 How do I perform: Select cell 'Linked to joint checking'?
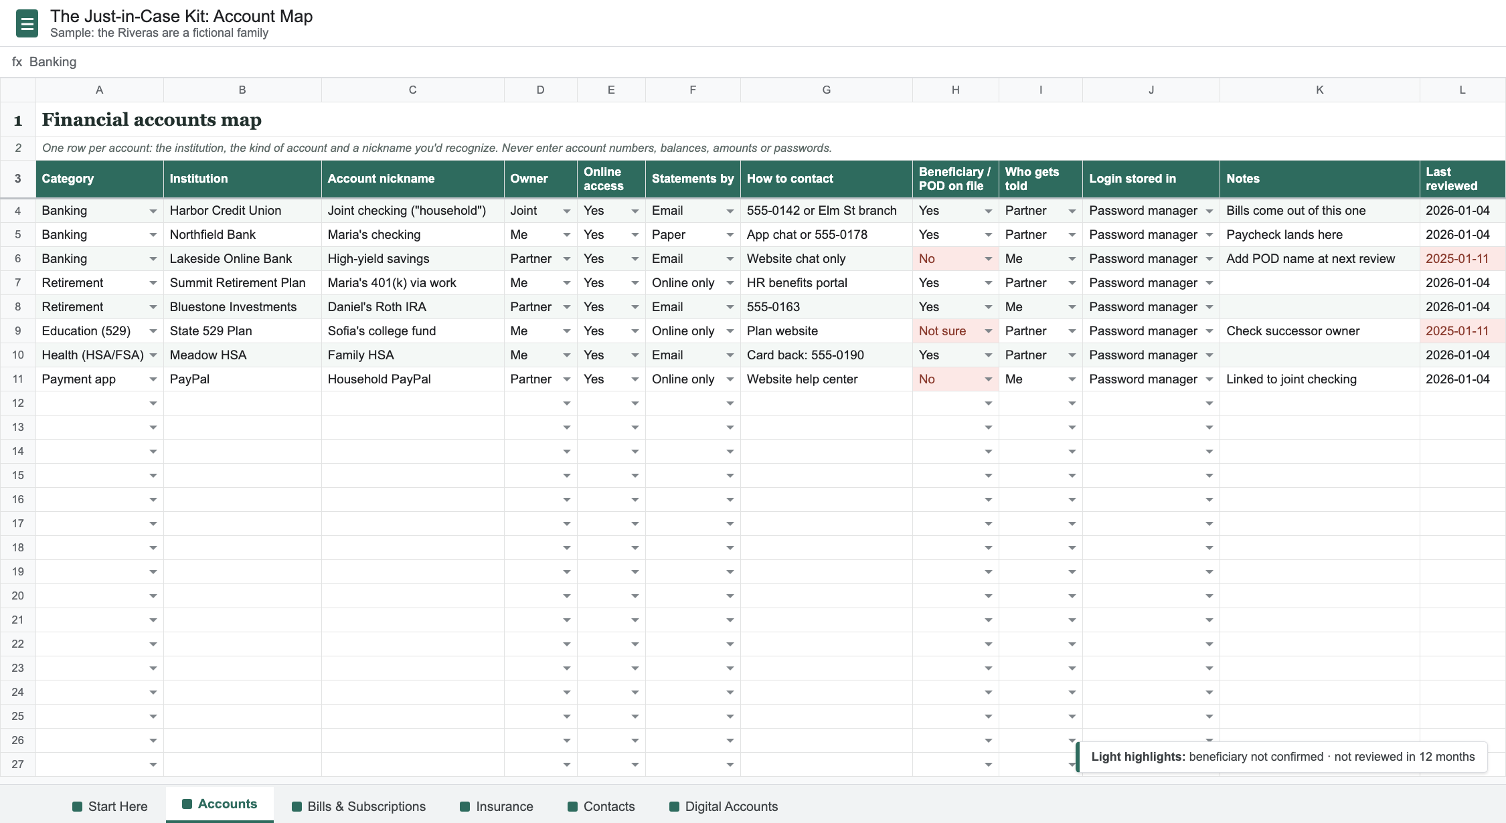pyautogui.click(x=1320, y=379)
